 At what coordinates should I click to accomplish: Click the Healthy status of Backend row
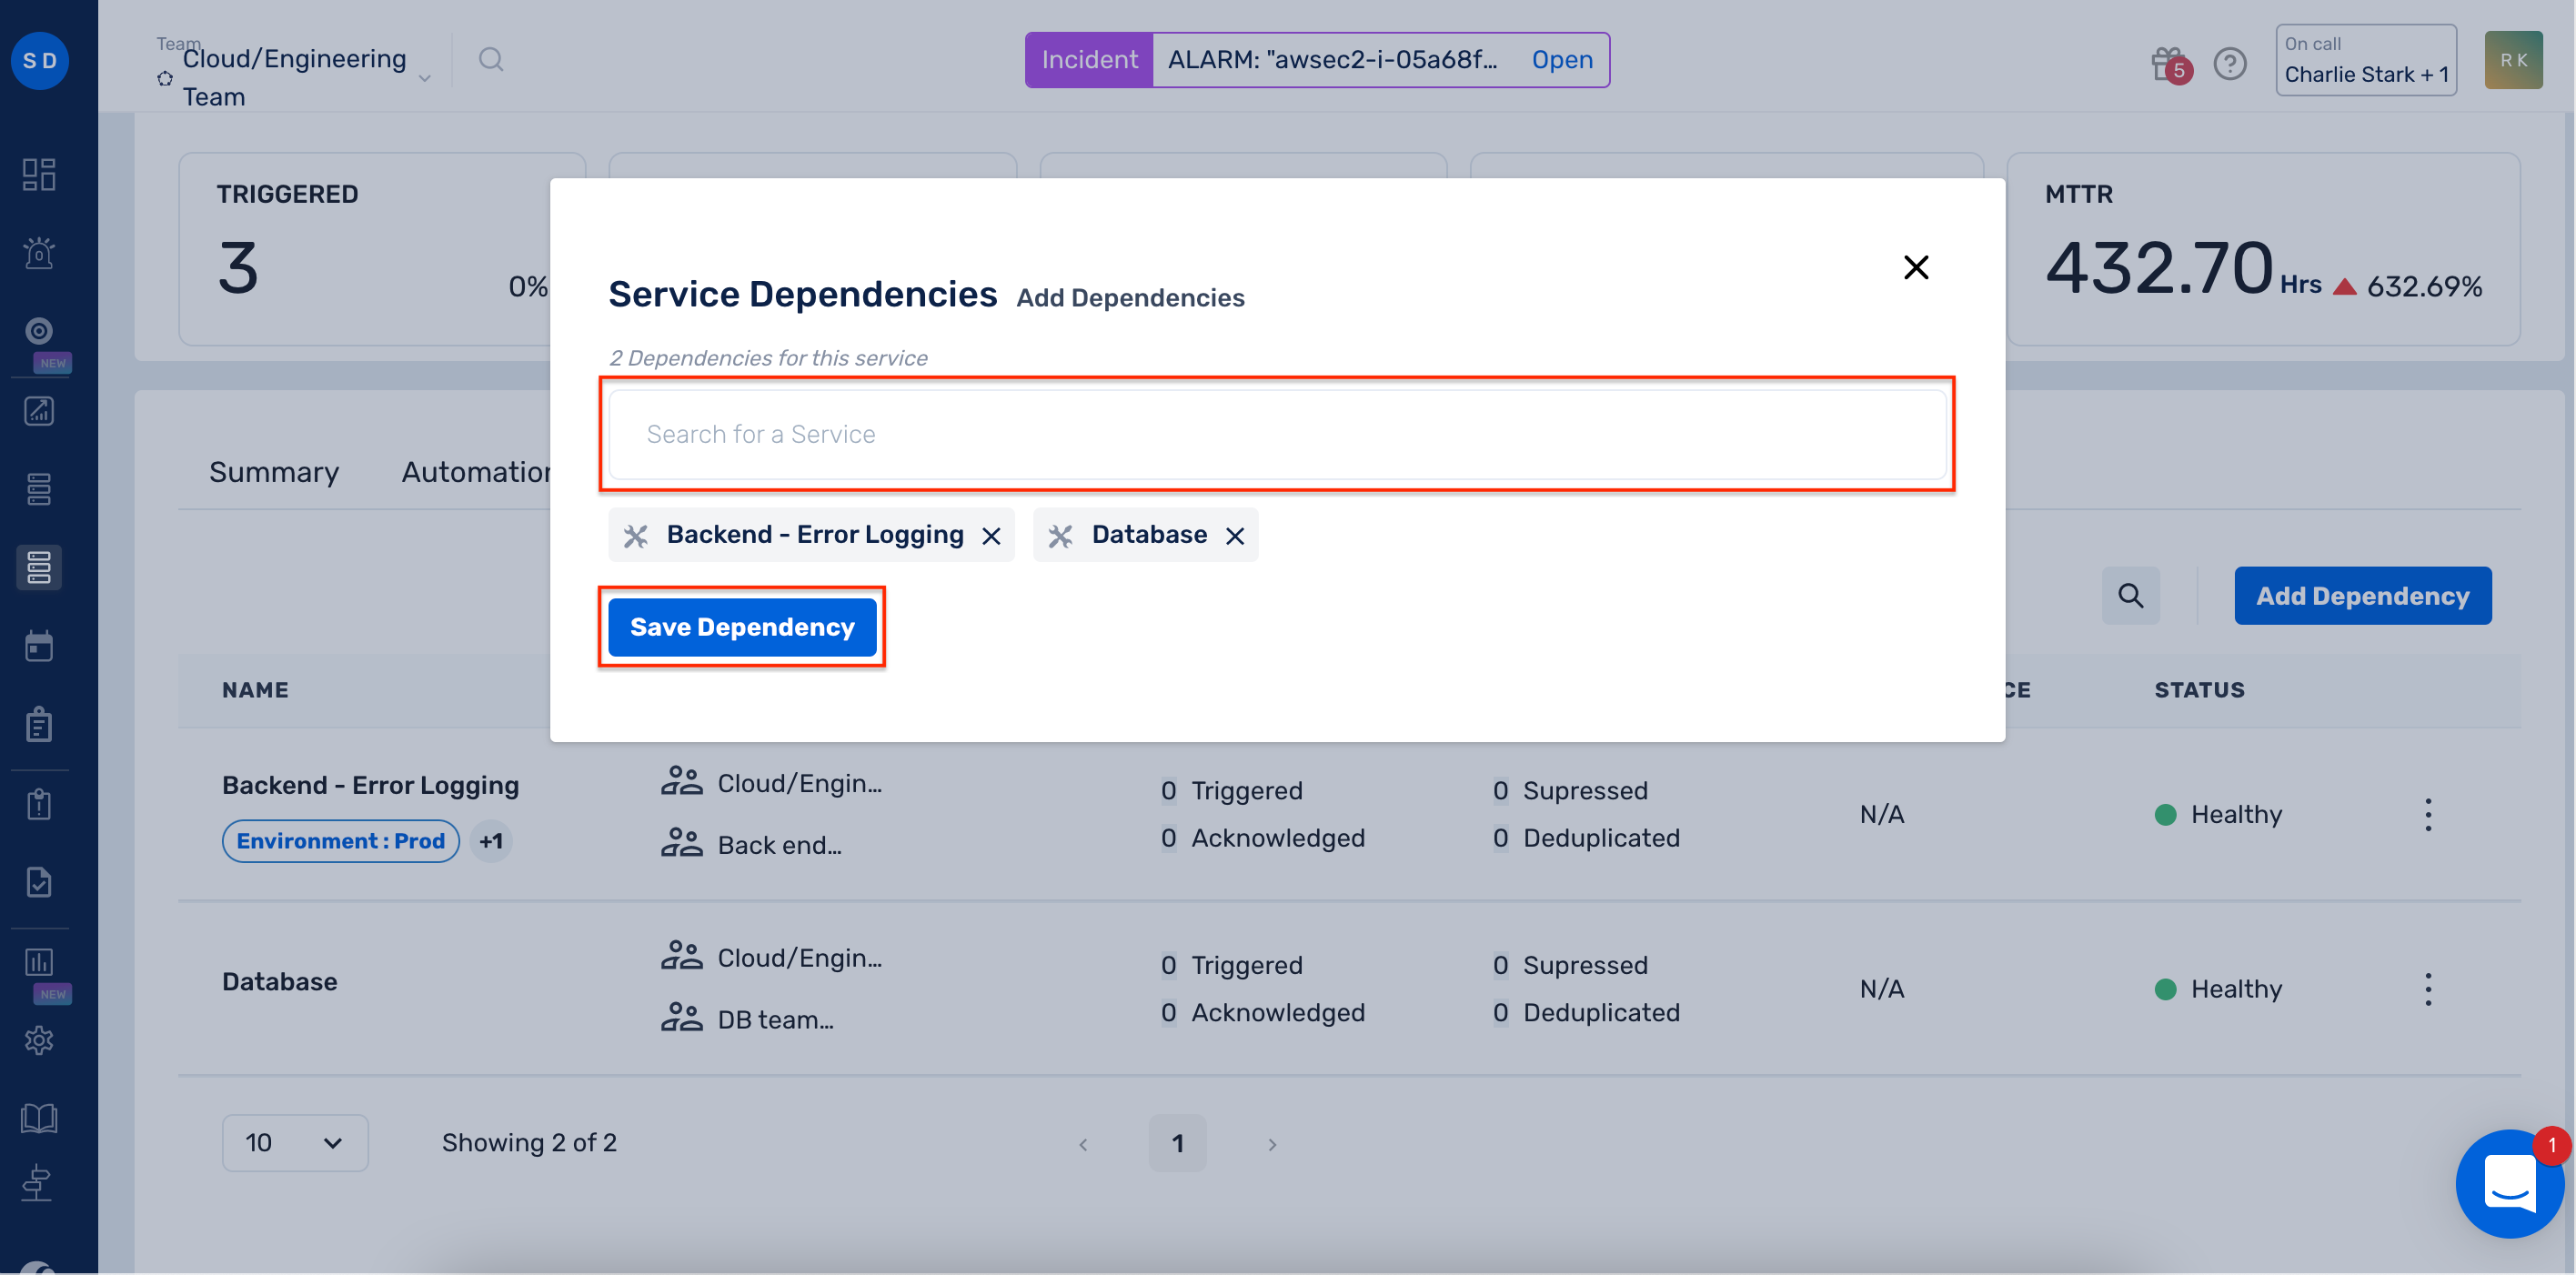(x=2219, y=814)
